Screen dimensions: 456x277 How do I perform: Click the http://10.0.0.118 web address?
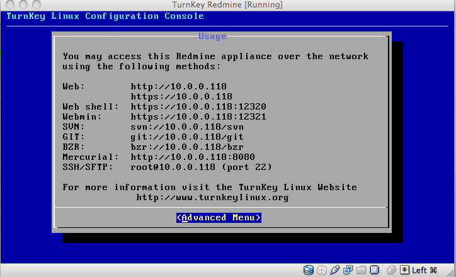tap(179, 86)
